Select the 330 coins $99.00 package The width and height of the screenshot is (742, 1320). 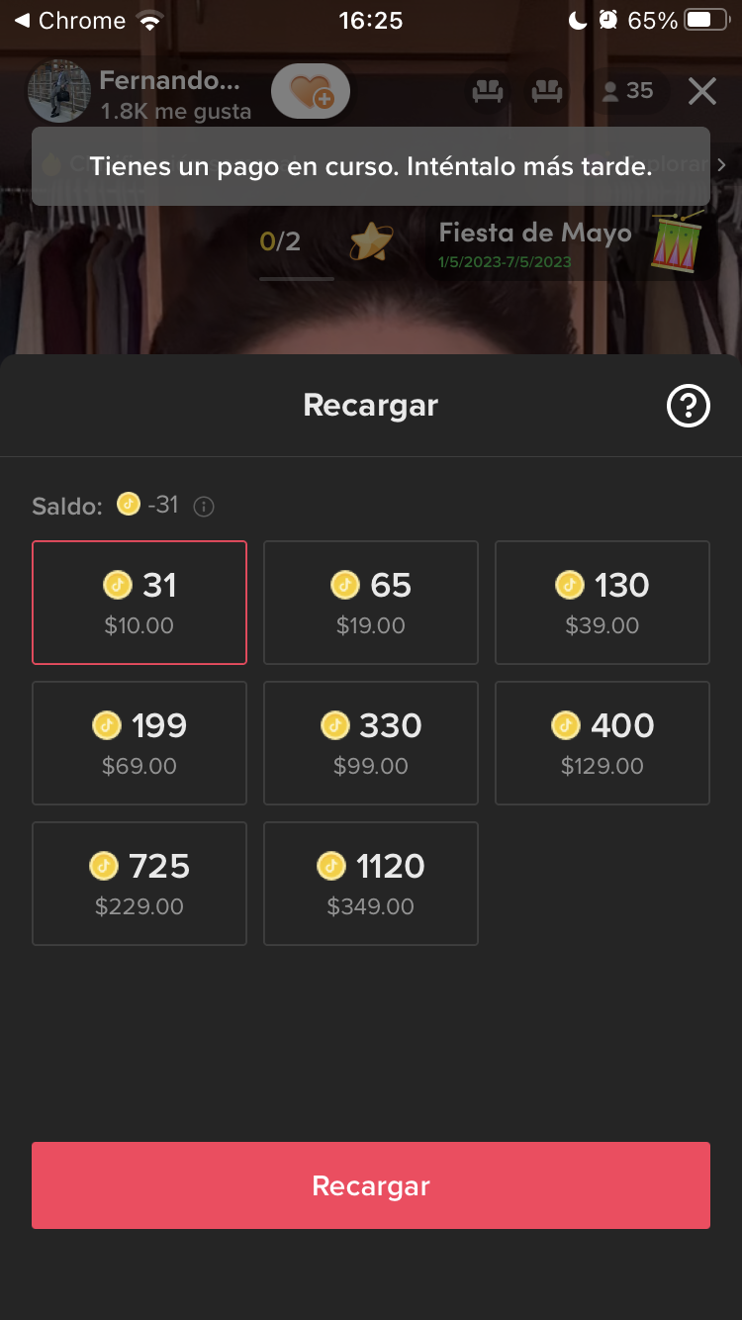[x=371, y=743]
